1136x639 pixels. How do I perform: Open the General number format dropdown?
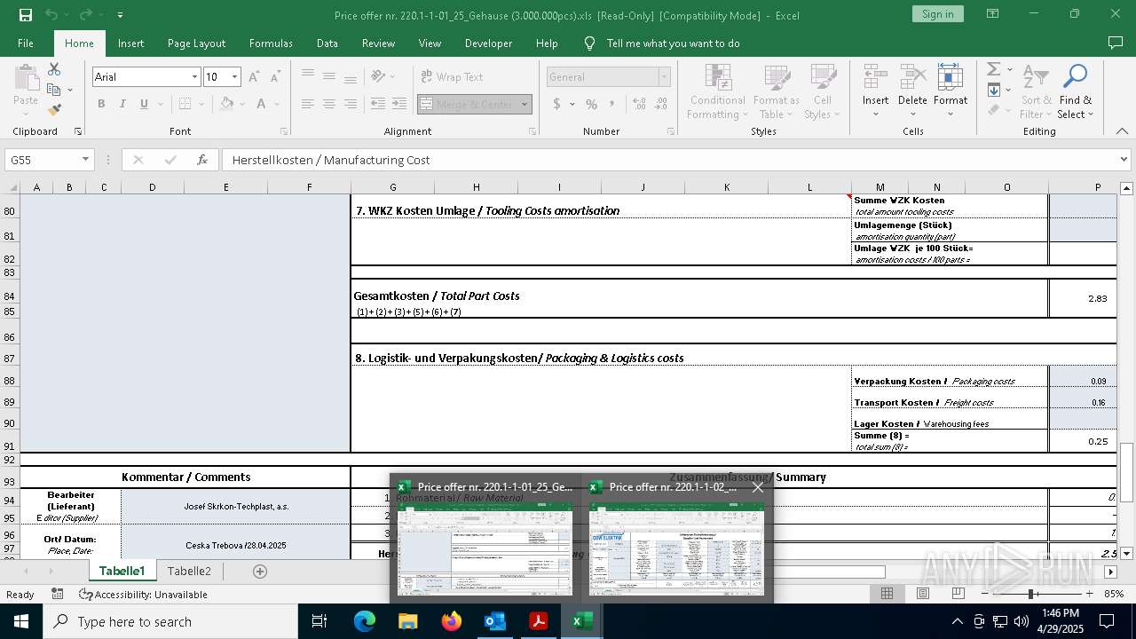pos(663,77)
